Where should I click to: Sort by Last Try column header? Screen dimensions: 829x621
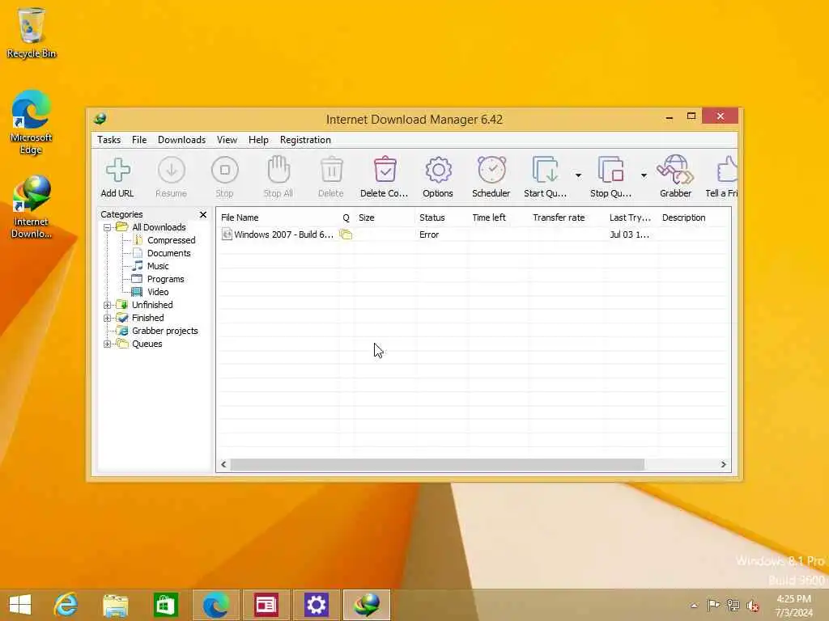coord(631,218)
